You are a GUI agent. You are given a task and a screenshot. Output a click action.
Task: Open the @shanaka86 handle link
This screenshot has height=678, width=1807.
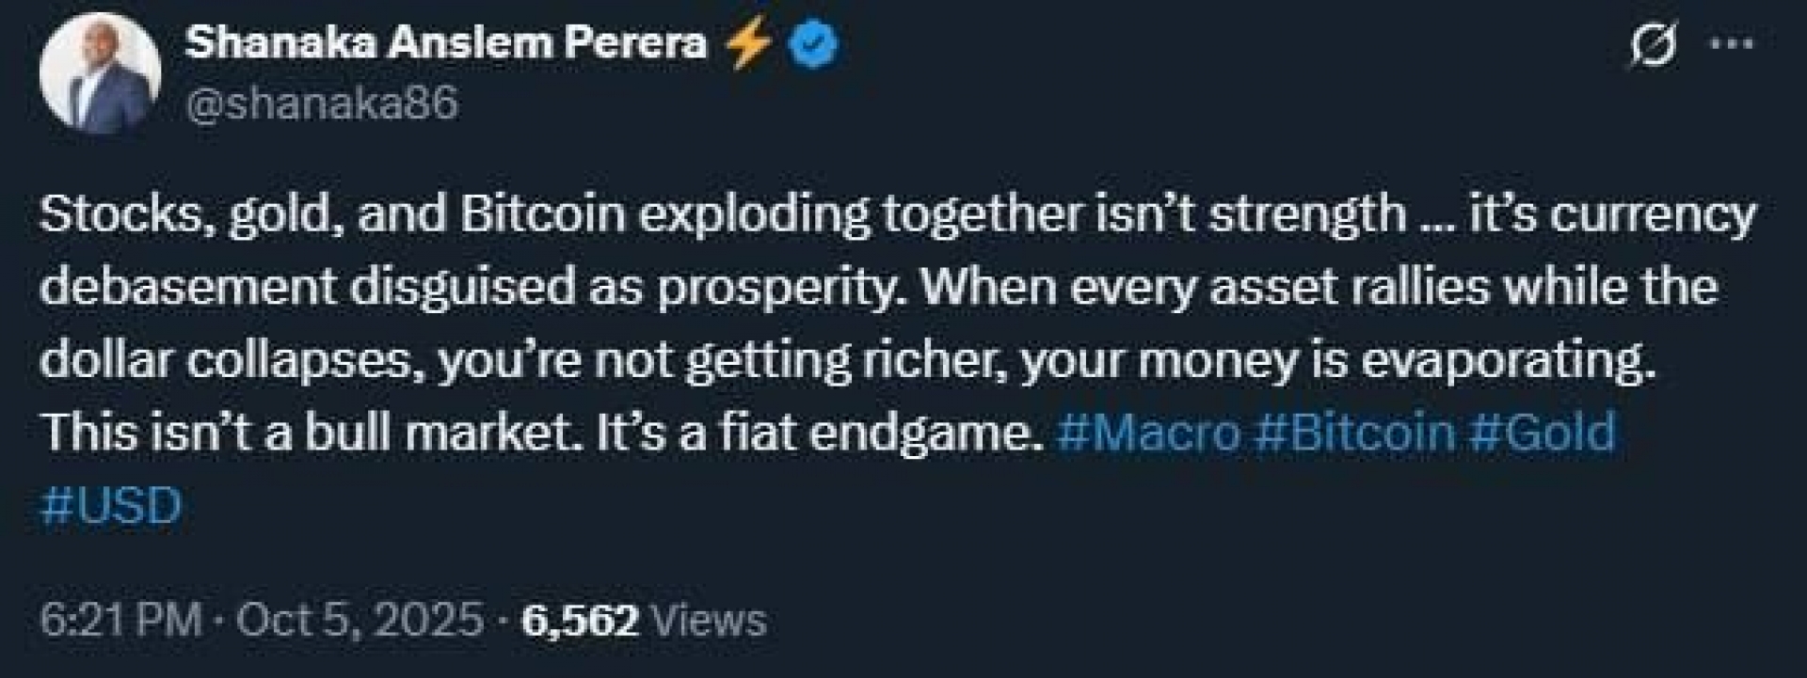(323, 102)
